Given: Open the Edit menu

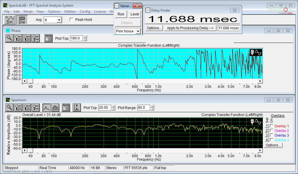Looking at the screenshot, I should pos(17,12).
